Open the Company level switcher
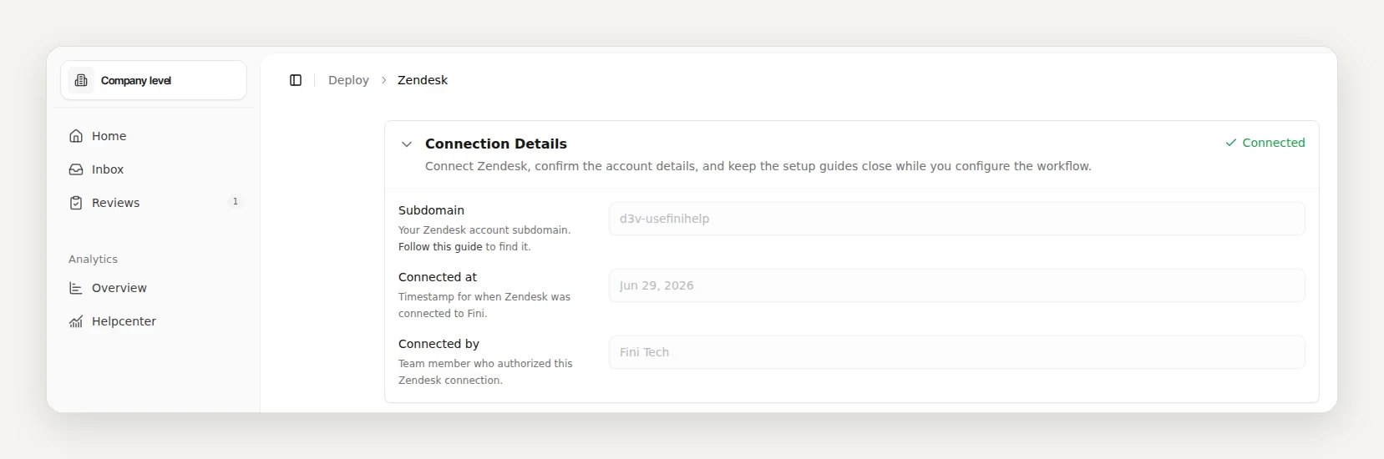Viewport: 1384px width, 459px height. pos(154,80)
